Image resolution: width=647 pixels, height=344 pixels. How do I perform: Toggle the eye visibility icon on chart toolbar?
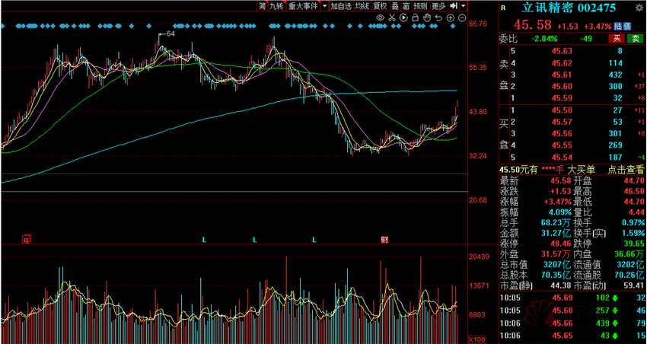pyautogui.click(x=380, y=18)
